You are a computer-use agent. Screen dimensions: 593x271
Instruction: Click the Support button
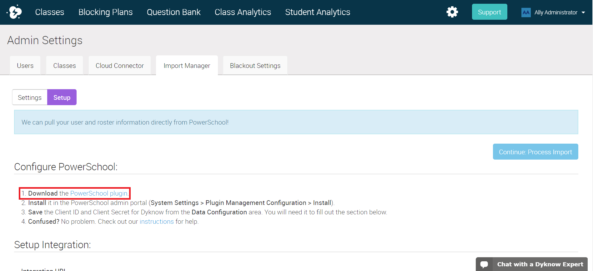pos(489,12)
